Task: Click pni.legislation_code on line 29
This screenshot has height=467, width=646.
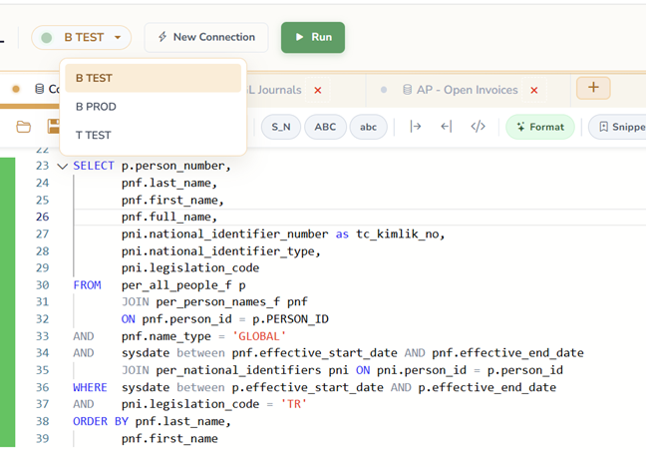Action: 190,268
